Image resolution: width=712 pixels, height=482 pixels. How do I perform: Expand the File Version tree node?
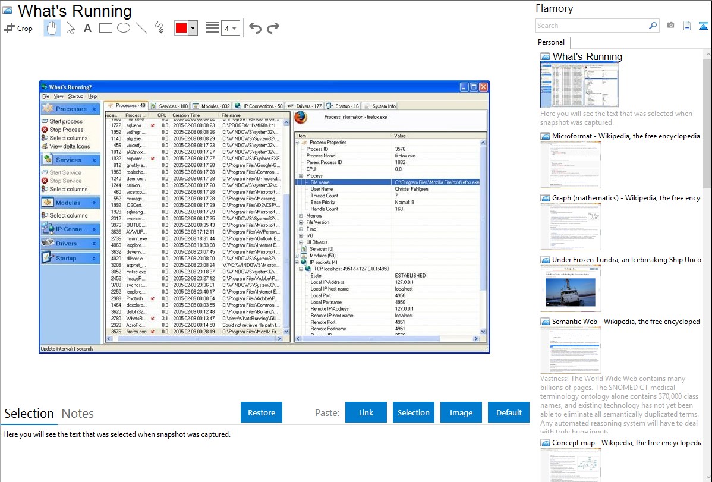click(301, 223)
